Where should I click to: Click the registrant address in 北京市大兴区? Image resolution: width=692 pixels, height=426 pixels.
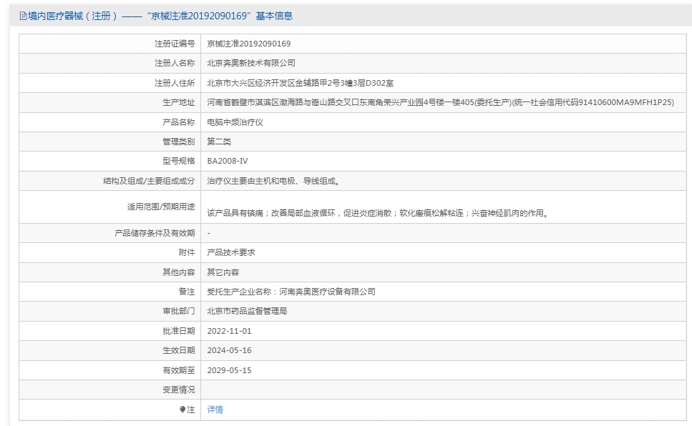[301, 83]
